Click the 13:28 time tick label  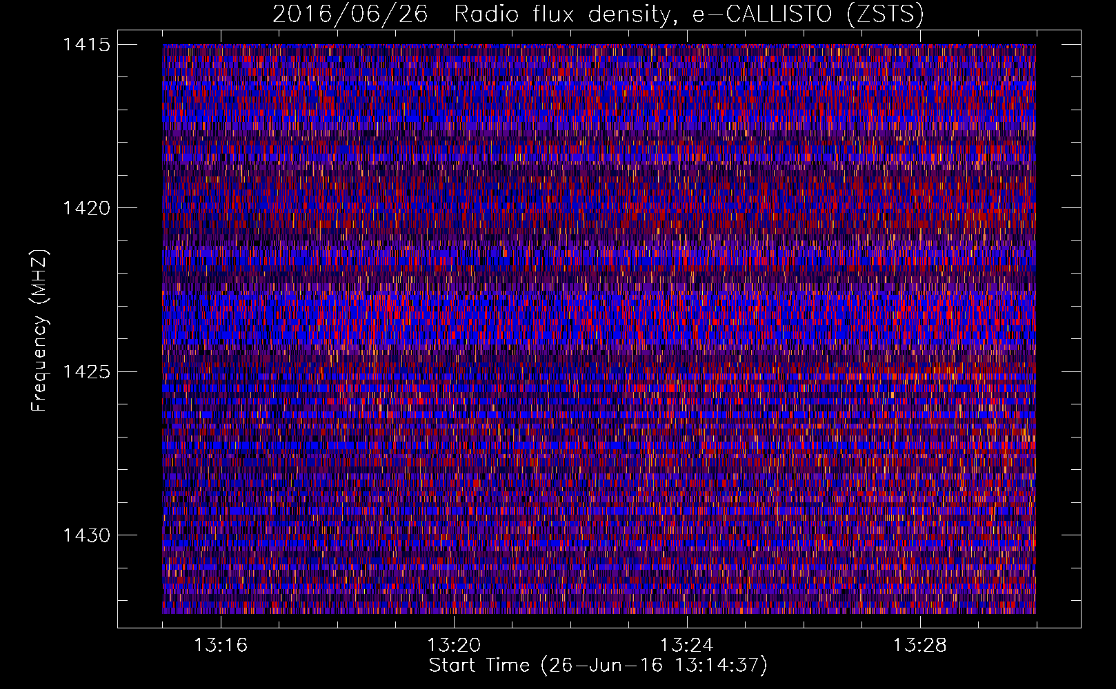920,646
